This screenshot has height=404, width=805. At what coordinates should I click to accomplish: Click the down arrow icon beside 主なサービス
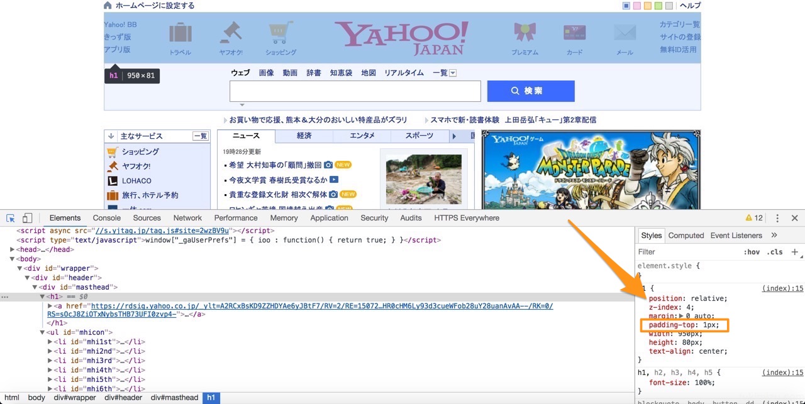click(x=111, y=136)
